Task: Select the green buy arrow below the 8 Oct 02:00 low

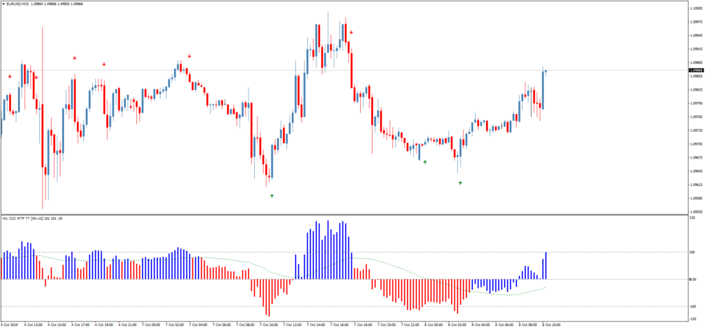Action: coord(460,183)
